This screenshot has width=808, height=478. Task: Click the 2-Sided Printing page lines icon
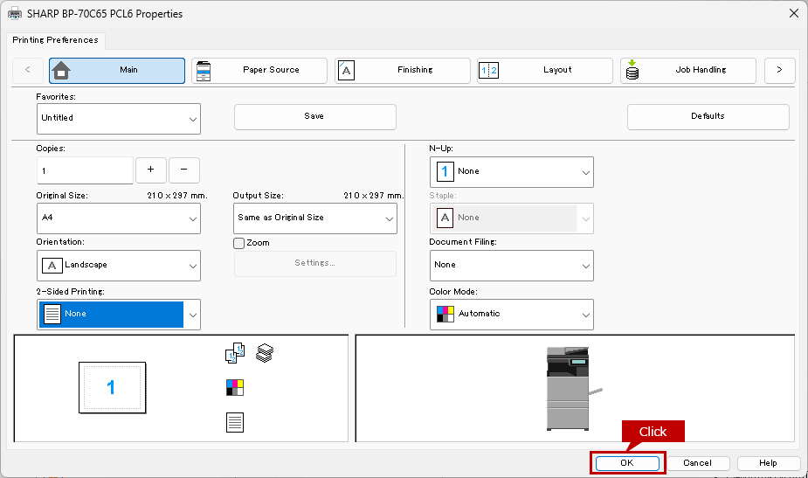coord(52,314)
